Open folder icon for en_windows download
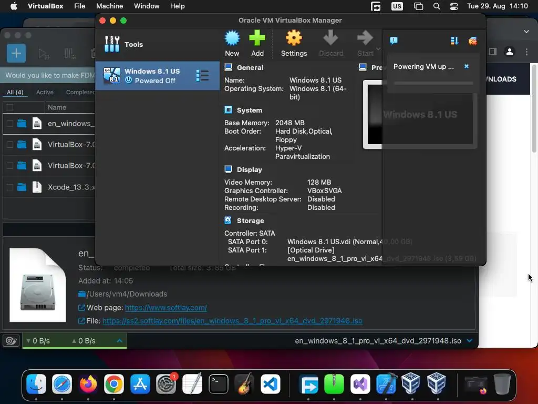The image size is (538, 404). (x=22, y=123)
